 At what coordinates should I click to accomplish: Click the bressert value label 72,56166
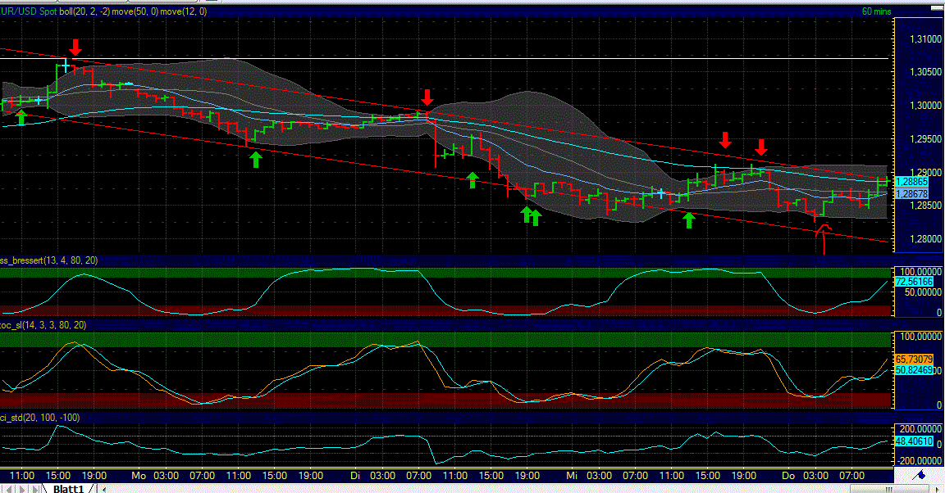(x=915, y=282)
